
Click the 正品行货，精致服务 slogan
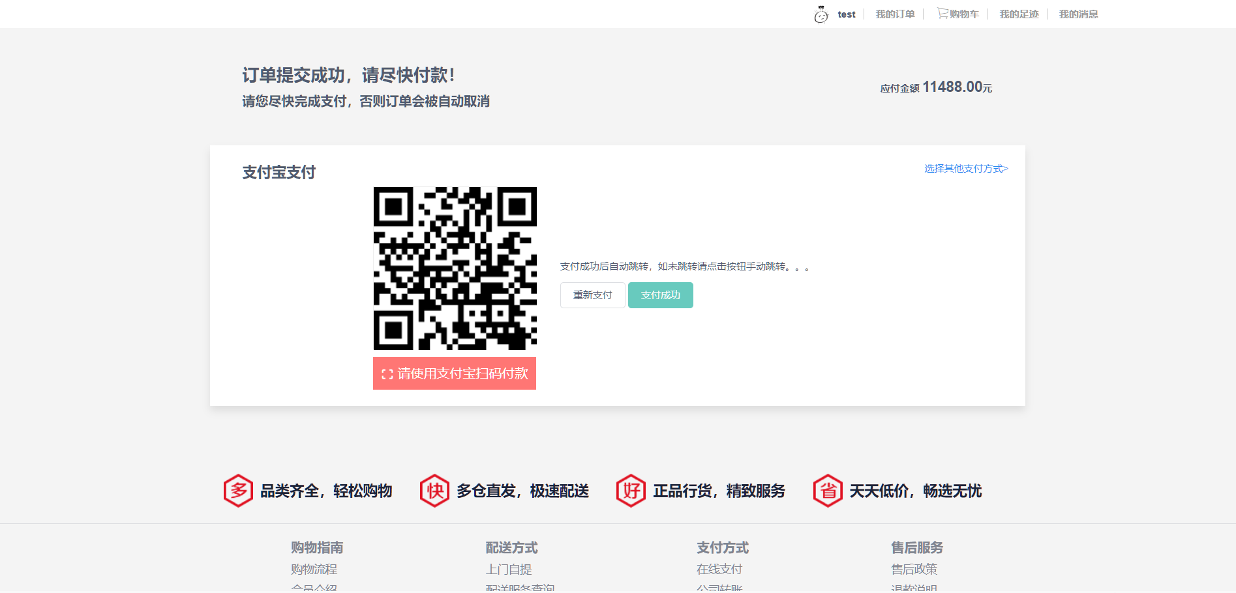(719, 491)
